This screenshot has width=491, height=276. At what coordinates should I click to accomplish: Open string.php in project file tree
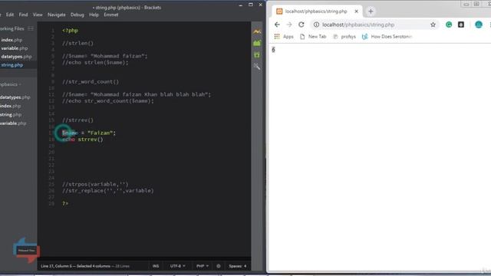[11, 115]
